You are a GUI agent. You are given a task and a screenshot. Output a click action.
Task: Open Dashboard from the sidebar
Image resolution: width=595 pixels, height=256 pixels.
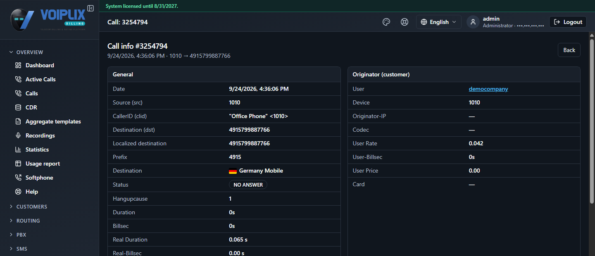coord(40,65)
